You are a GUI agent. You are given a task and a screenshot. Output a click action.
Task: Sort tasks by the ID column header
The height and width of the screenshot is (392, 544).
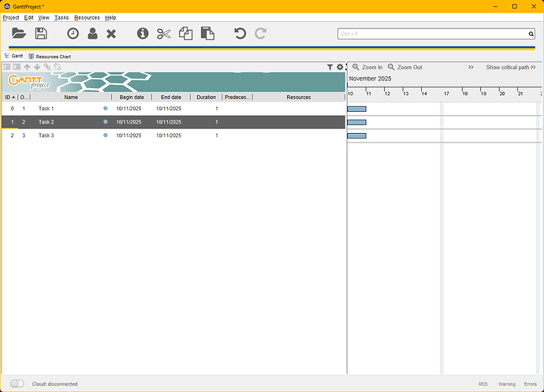coord(9,98)
